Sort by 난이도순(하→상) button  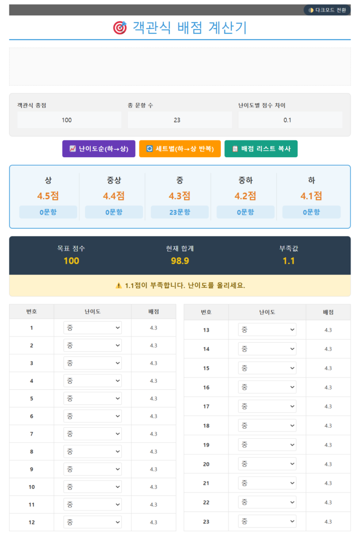99,149
